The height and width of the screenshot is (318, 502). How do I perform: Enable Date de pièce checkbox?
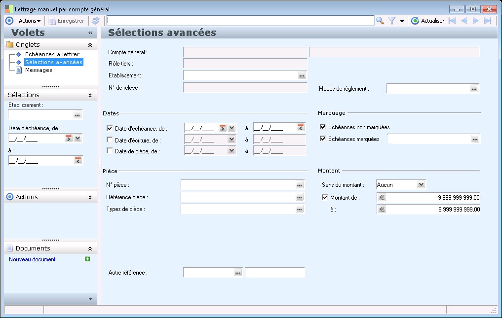pos(110,151)
